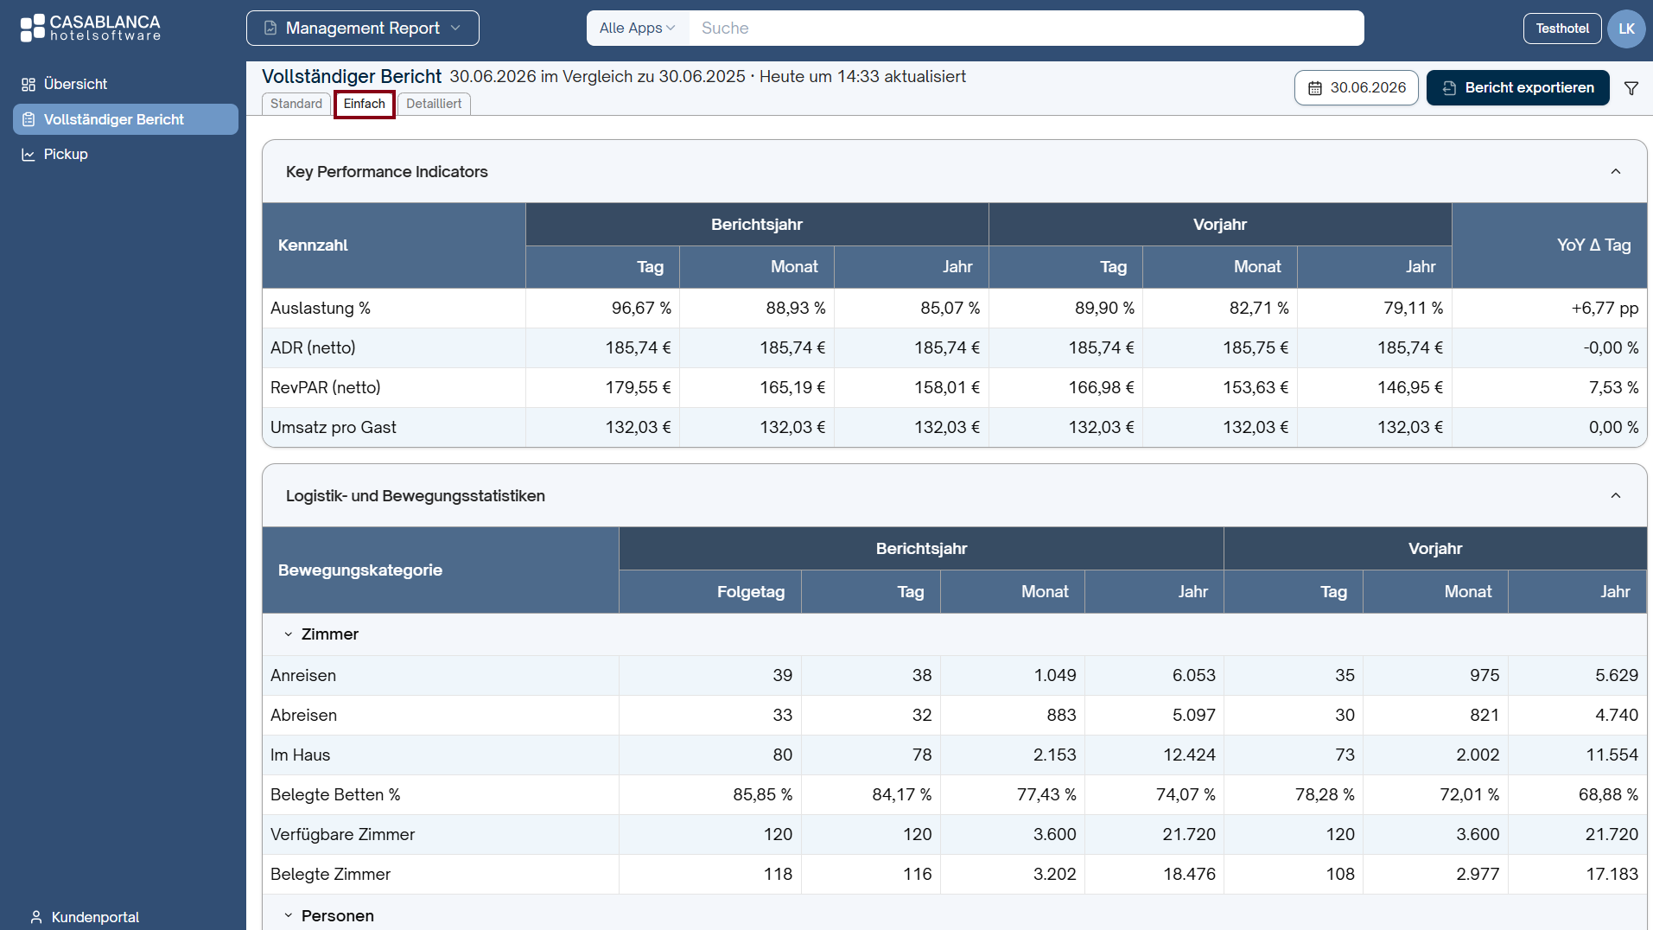
Task: Click the 7,53 % RevPAR delta
Action: (x=1613, y=388)
